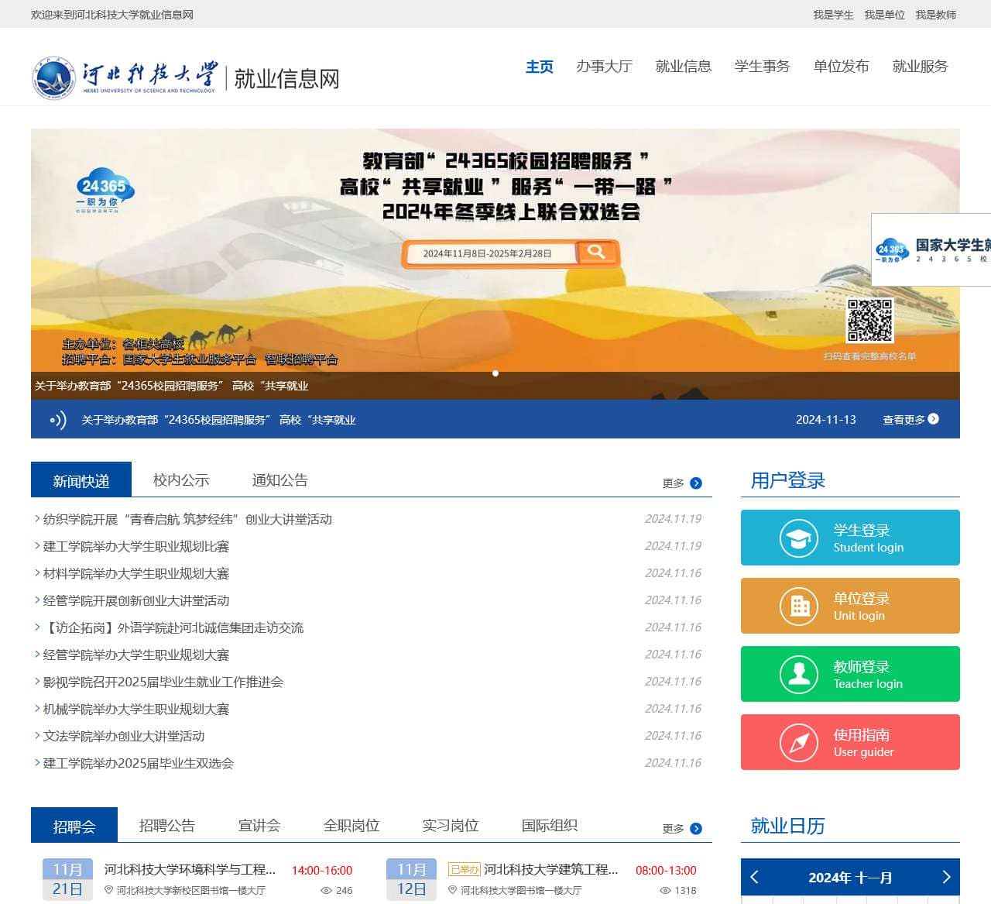Click the announcement speaker icon
Viewport: 991px width, 904px height.
click(58, 420)
